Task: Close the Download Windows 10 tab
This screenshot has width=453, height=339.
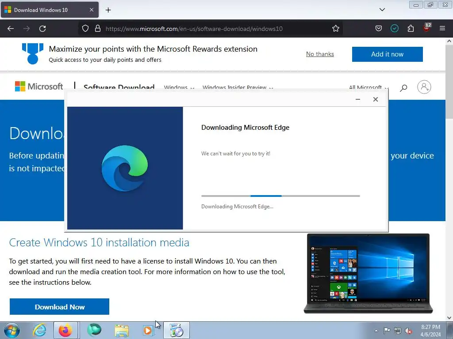Action: [91, 10]
